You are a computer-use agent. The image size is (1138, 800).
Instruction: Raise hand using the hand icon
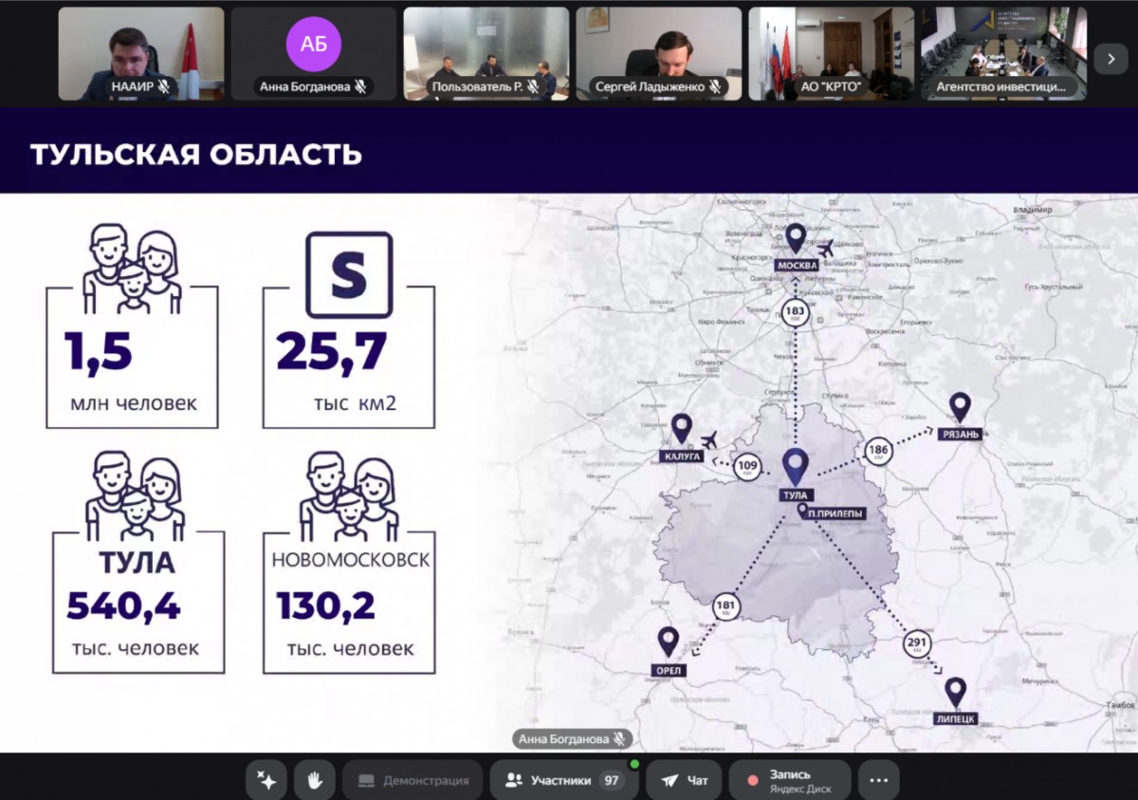(x=314, y=780)
